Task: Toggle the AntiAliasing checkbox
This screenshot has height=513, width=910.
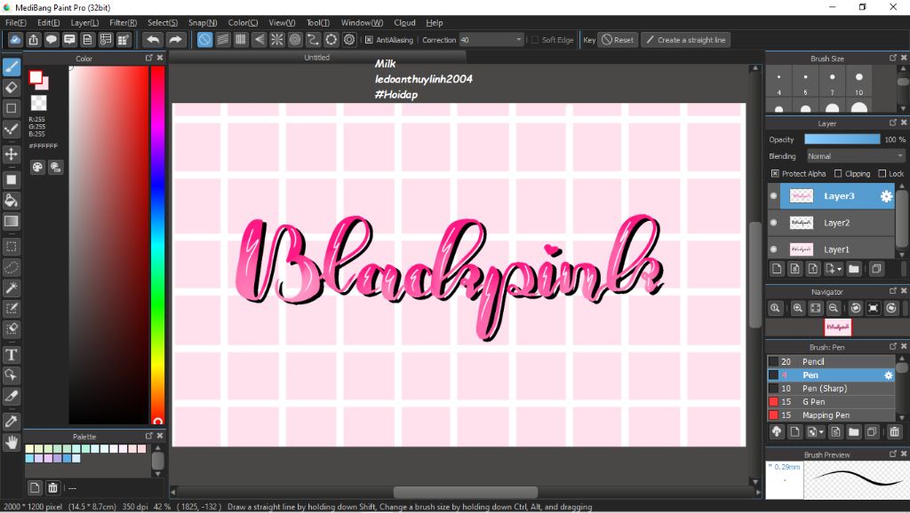Action: 369,40
